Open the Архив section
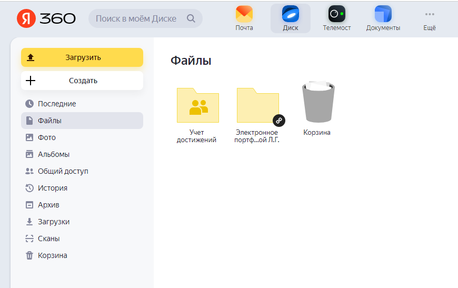458x288 pixels. (x=82, y=205)
